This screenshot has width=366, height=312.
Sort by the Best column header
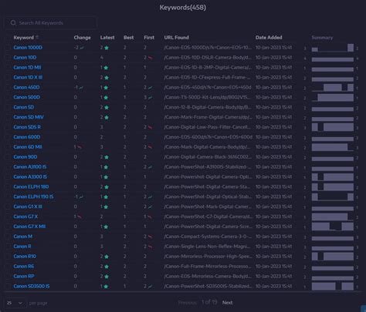tap(129, 38)
